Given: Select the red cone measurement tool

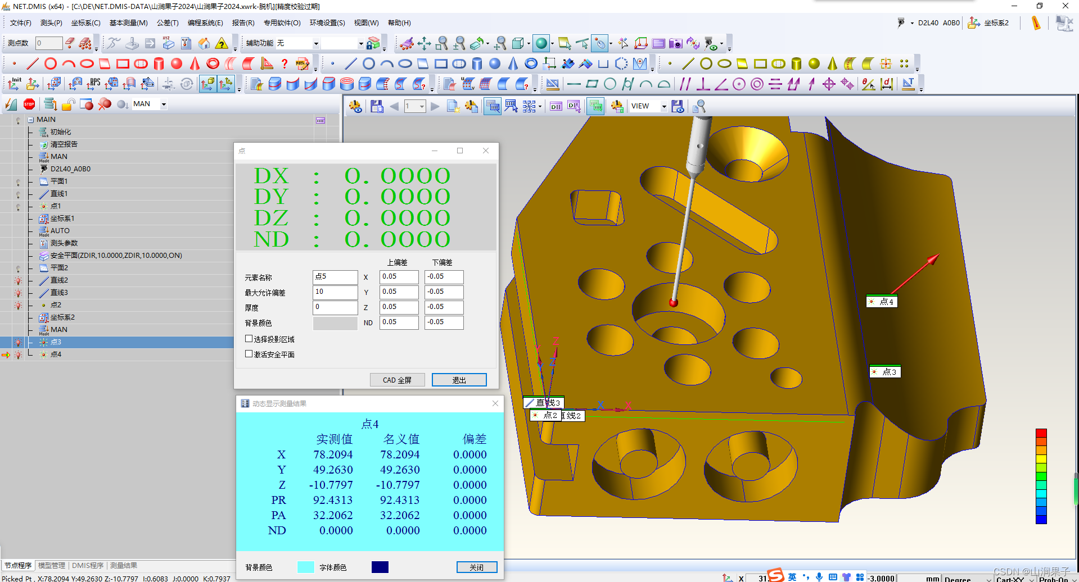Looking at the screenshot, I should (195, 63).
